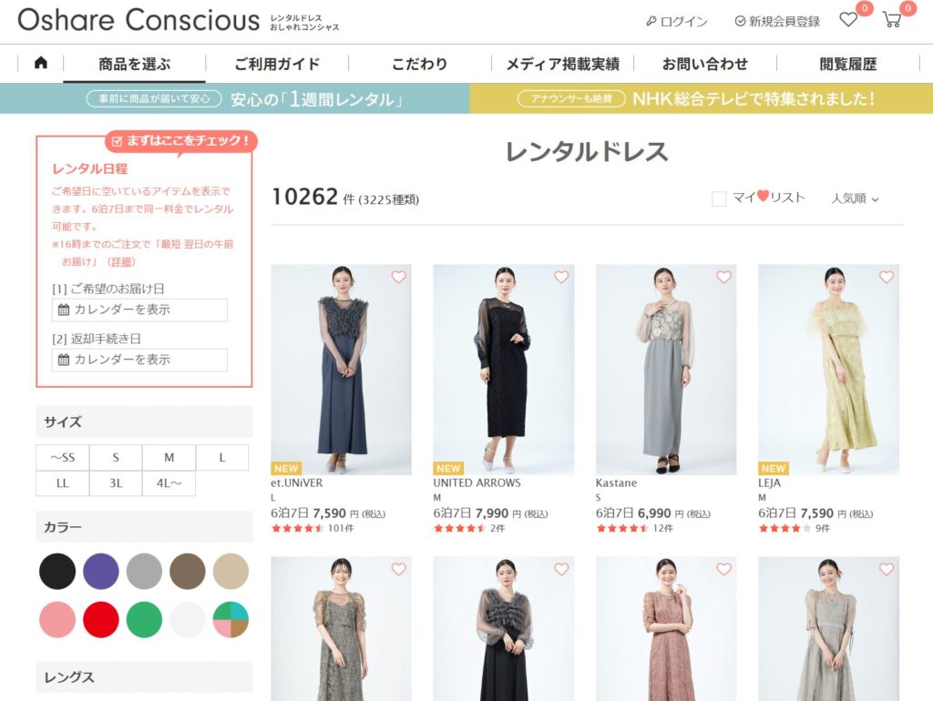View the 9件 reviews for LEJA
Viewport: 933px width, 701px height.
(x=823, y=528)
